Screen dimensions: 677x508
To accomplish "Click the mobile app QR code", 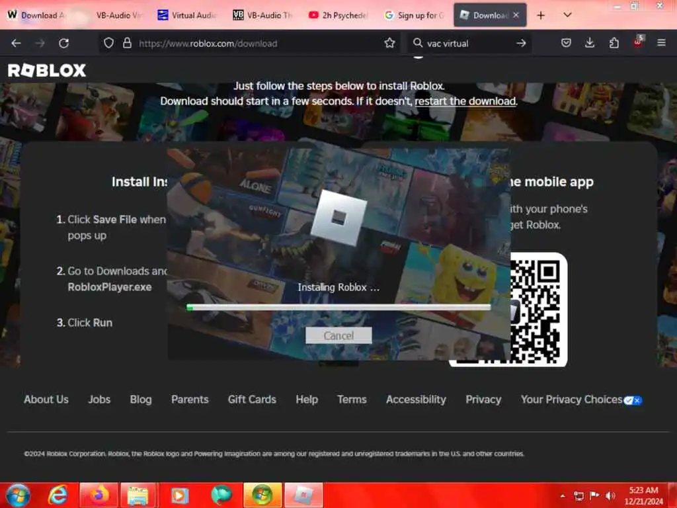I will [x=536, y=310].
